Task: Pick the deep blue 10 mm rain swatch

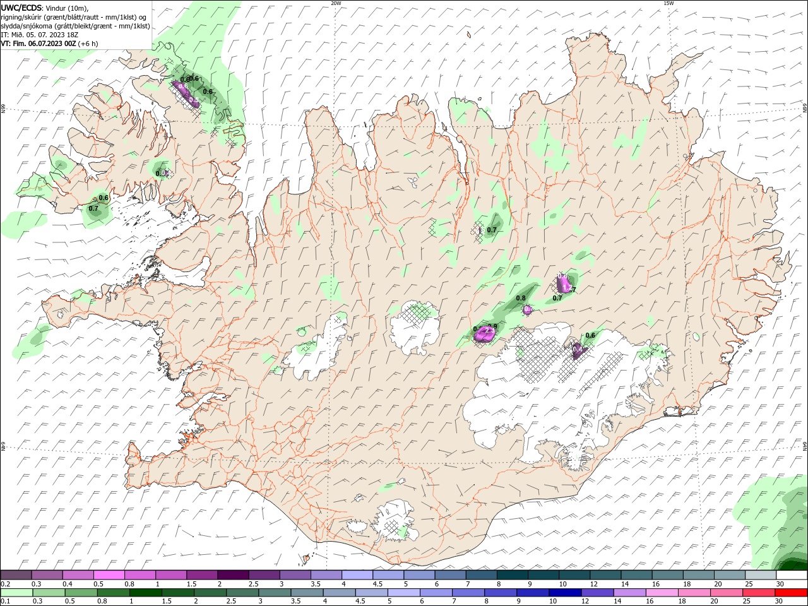Action: [565, 593]
